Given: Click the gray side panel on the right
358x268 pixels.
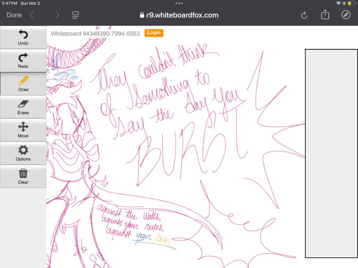Looking at the screenshot, I should (x=332, y=153).
